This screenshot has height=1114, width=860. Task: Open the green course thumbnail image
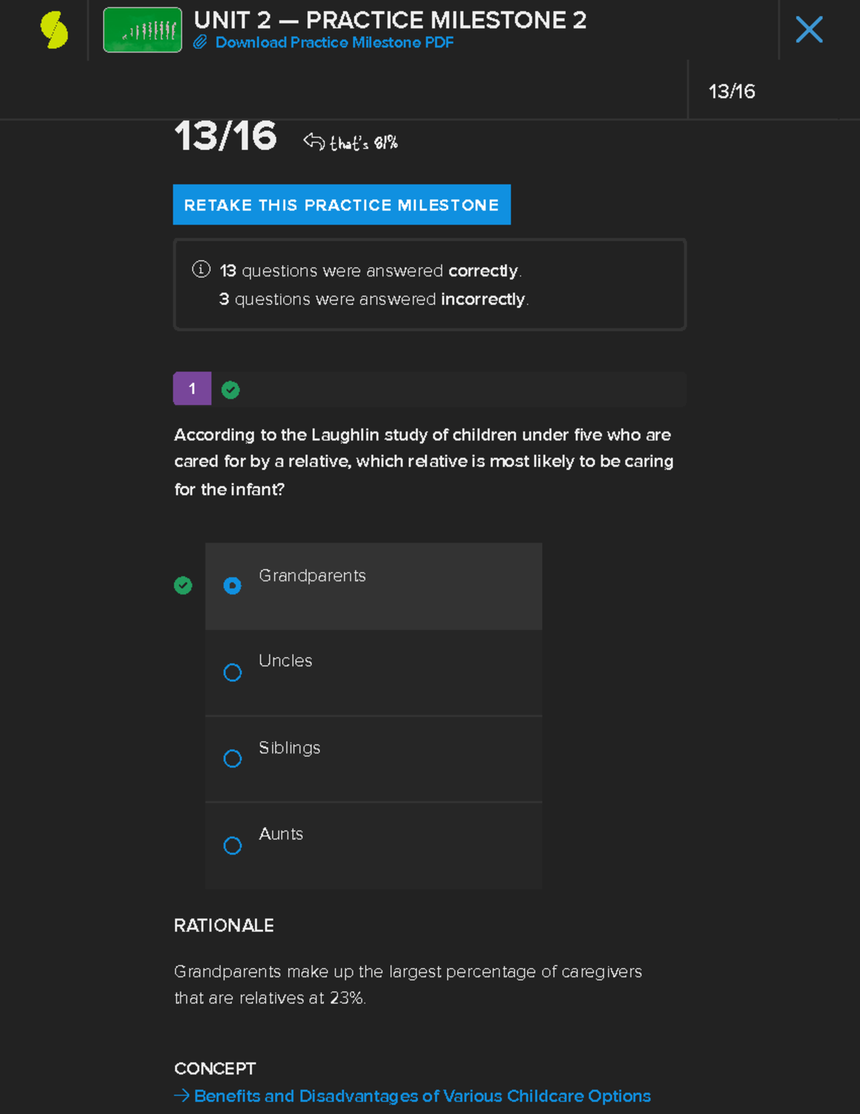143,30
